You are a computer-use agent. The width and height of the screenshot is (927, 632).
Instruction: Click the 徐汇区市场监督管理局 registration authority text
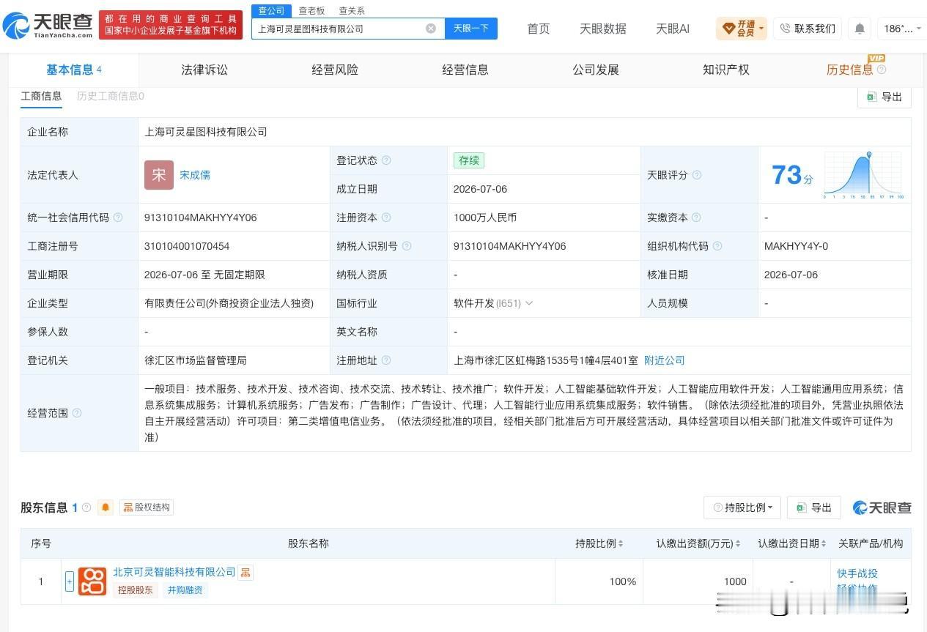[x=196, y=360]
